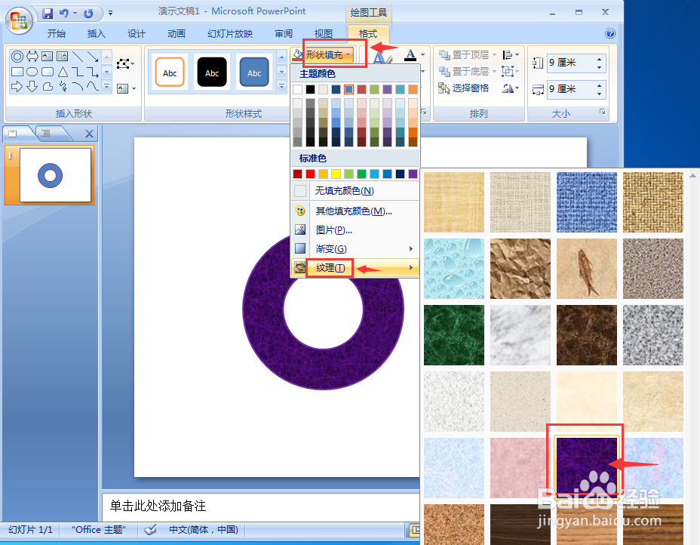Select the straight line shape

coord(77,57)
